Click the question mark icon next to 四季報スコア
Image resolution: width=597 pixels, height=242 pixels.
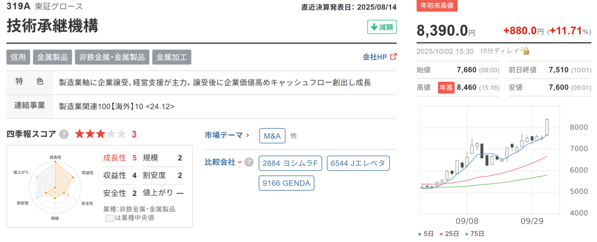click(x=64, y=134)
